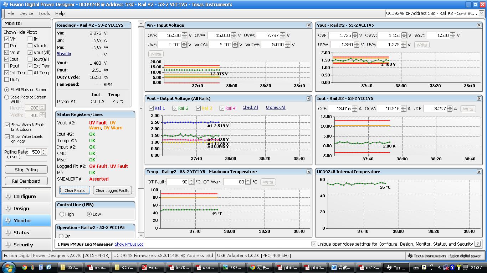Close the Maximum Temperature plot panel
Image resolution: width=487 pixels, height=273 pixels.
click(x=309, y=172)
